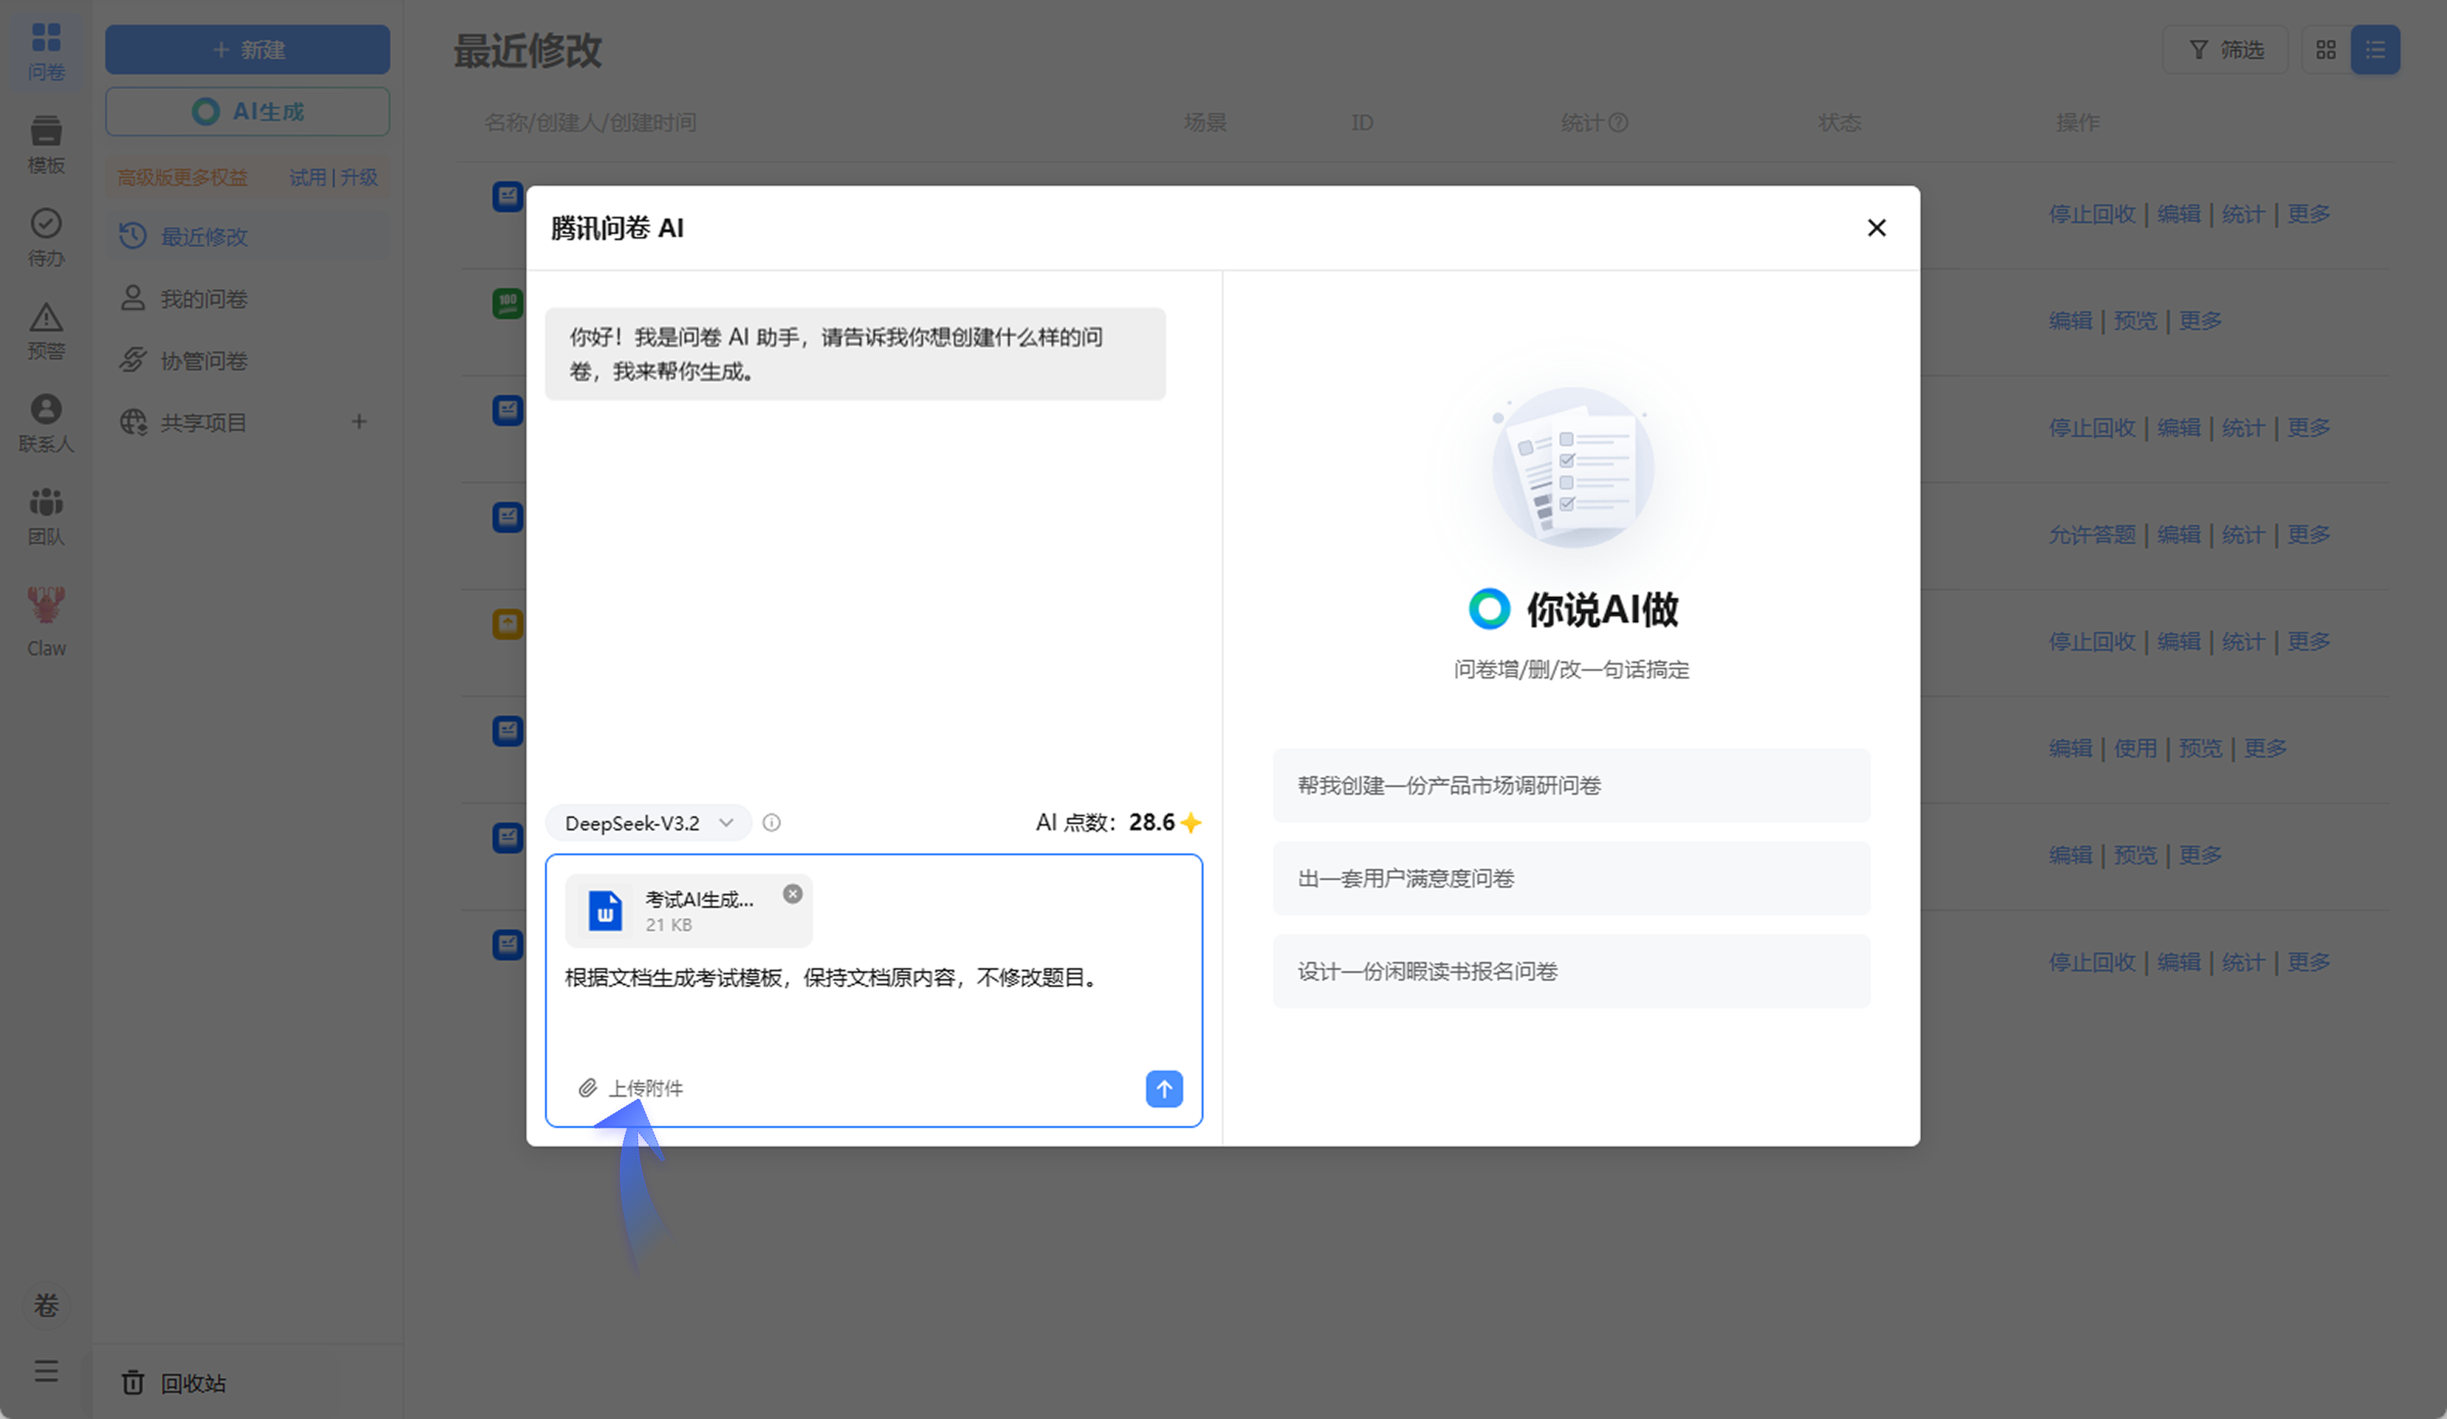Click the ID column header
This screenshot has height=1419, width=2447.
point(1362,122)
